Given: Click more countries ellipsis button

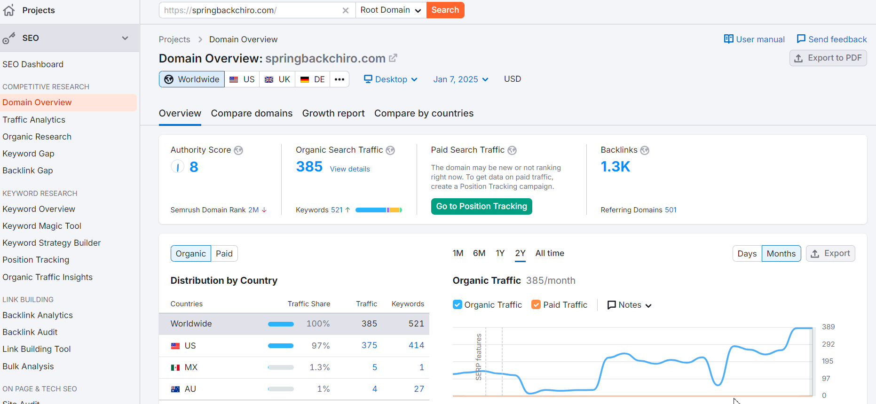Looking at the screenshot, I should [339, 79].
